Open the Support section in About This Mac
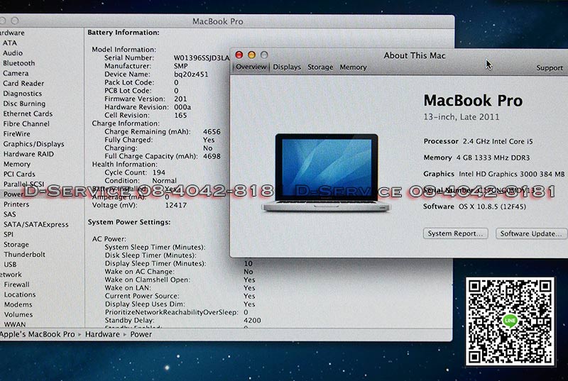 click(550, 68)
